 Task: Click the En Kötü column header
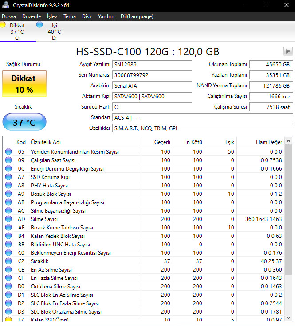pos(189,142)
